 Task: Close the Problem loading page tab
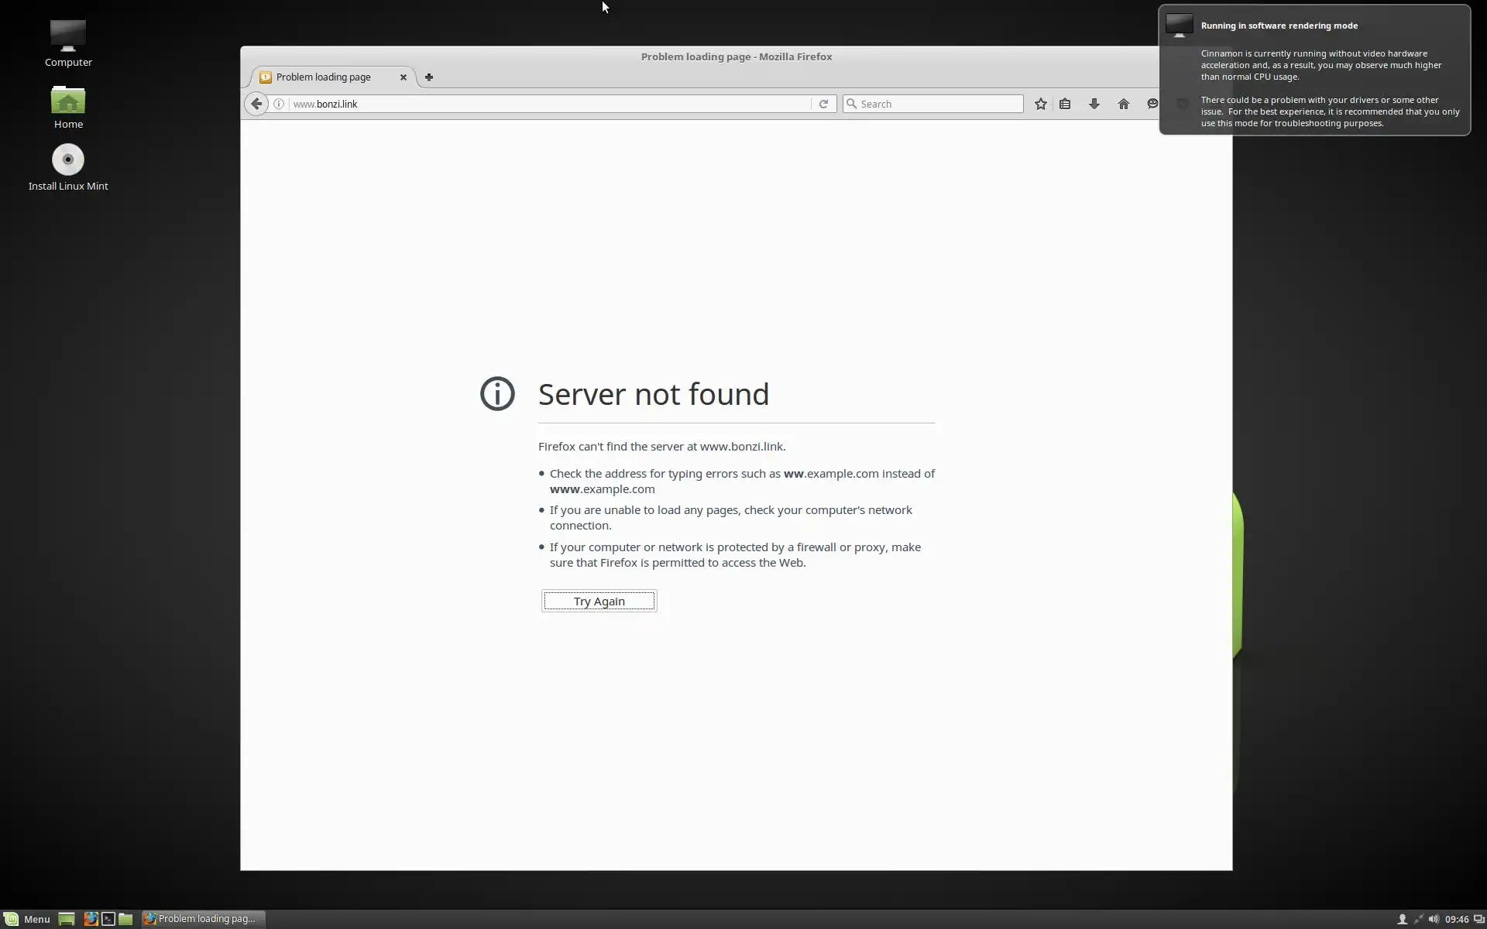click(403, 77)
